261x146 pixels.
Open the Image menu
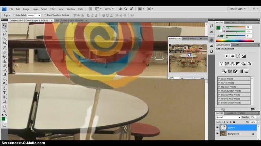coord(26,9)
